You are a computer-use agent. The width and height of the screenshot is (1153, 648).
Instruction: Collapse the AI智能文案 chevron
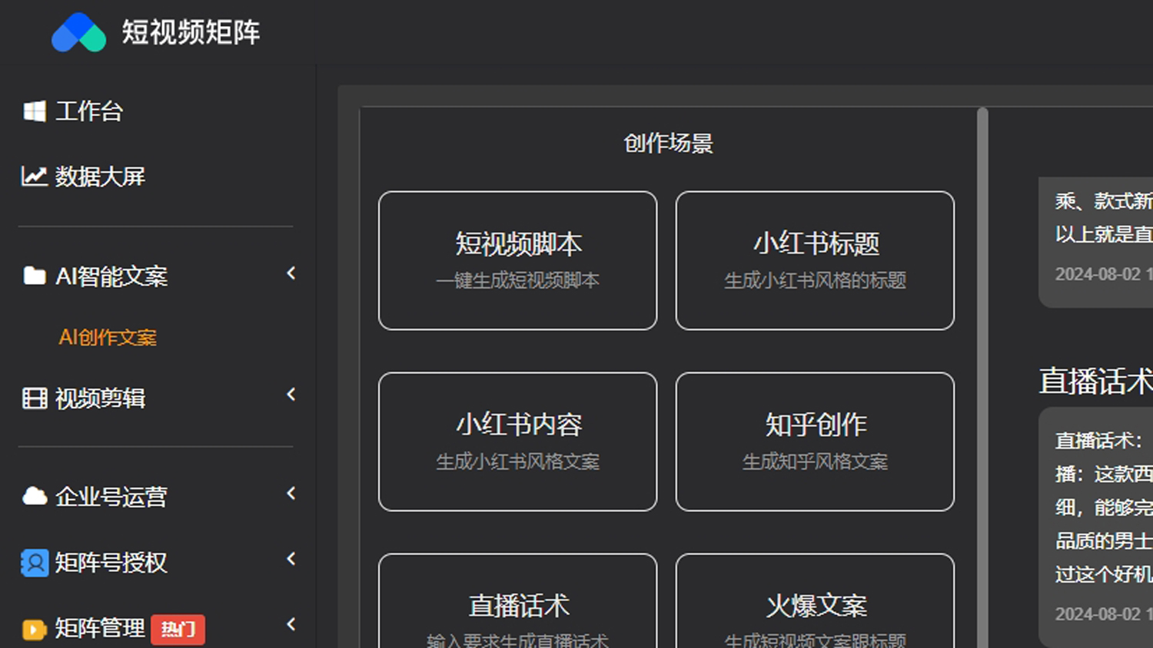coord(291,273)
